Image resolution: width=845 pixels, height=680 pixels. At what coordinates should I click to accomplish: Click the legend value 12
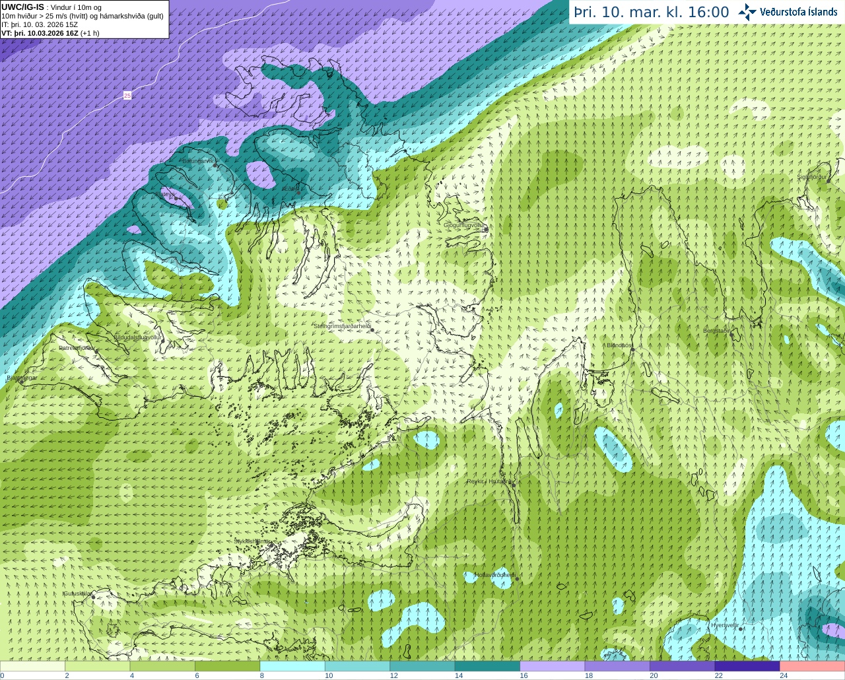(x=393, y=675)
